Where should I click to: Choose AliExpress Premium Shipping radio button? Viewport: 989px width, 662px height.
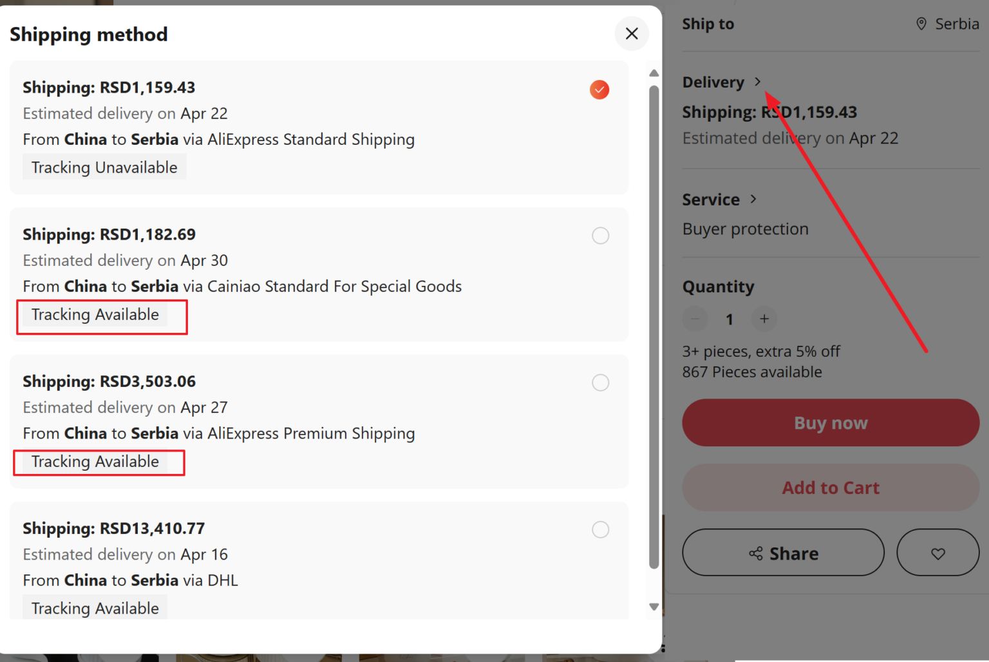pyautogui.click(x=601, y=383)
